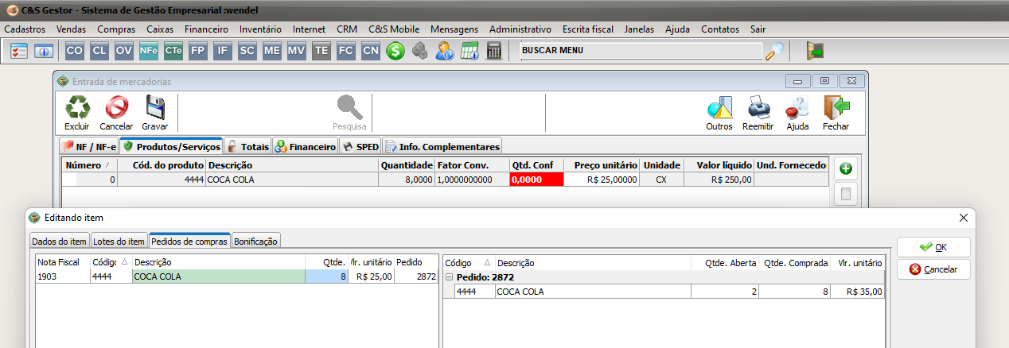Click the green dollar sign icon
Screen dimensions: 1009x348
pos(395,51)
